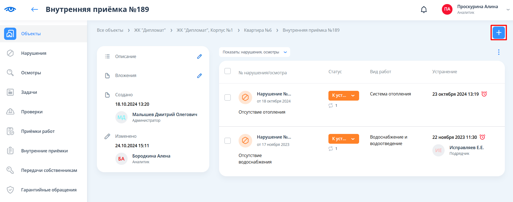Click the ПА user avatar

[447, 9]
